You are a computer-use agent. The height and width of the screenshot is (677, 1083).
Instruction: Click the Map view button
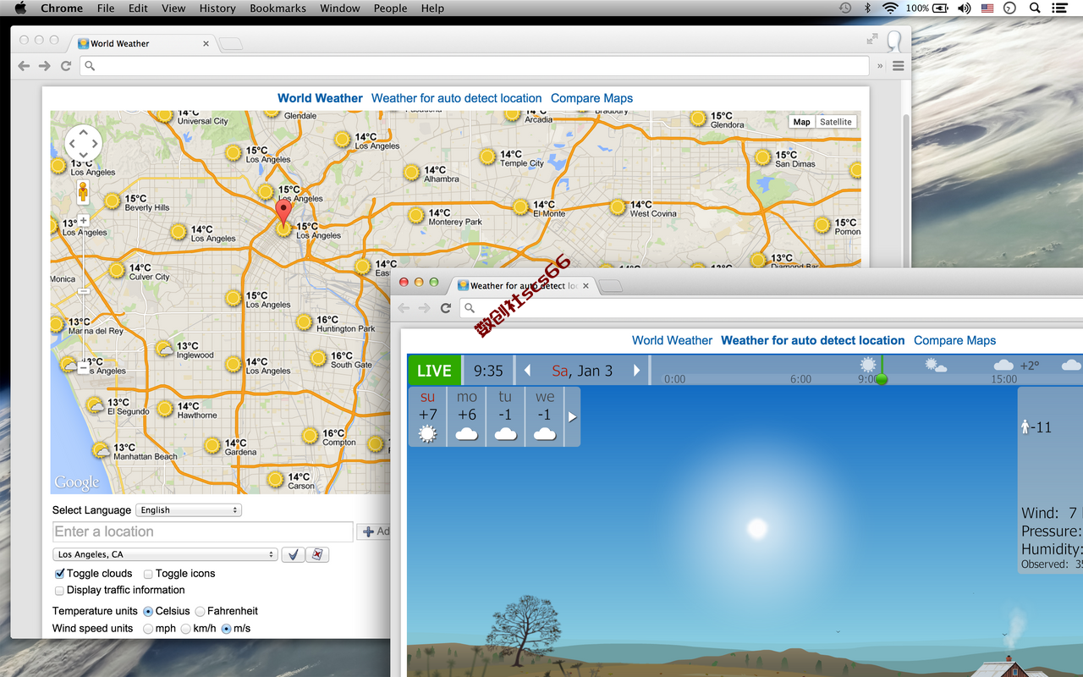point(801,122)
